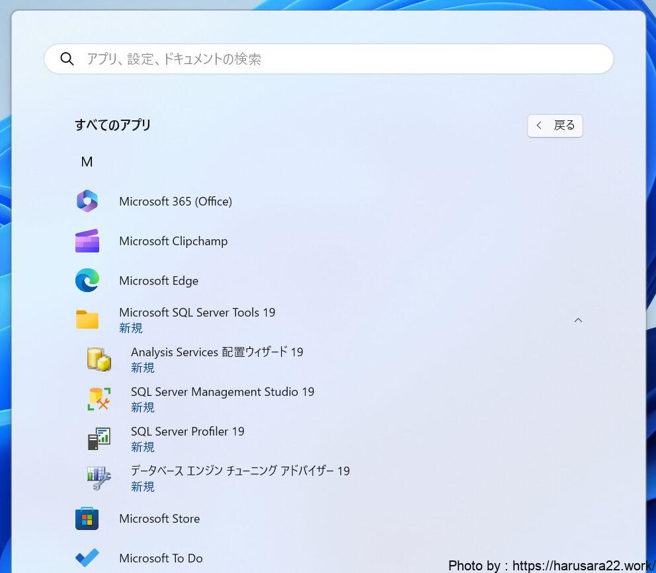Launch Microsoft Edge from its icon
The height and width of the screenshot is (573, 656).
[87, 281]
